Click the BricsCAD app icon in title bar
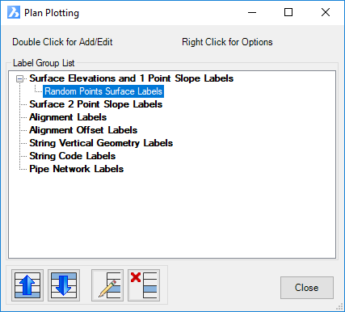Viewport: 345px width, 312px height. (x=14, y=12)
